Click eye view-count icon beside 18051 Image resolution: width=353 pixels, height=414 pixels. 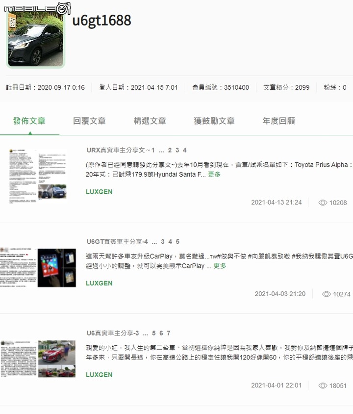coord(323,386)
